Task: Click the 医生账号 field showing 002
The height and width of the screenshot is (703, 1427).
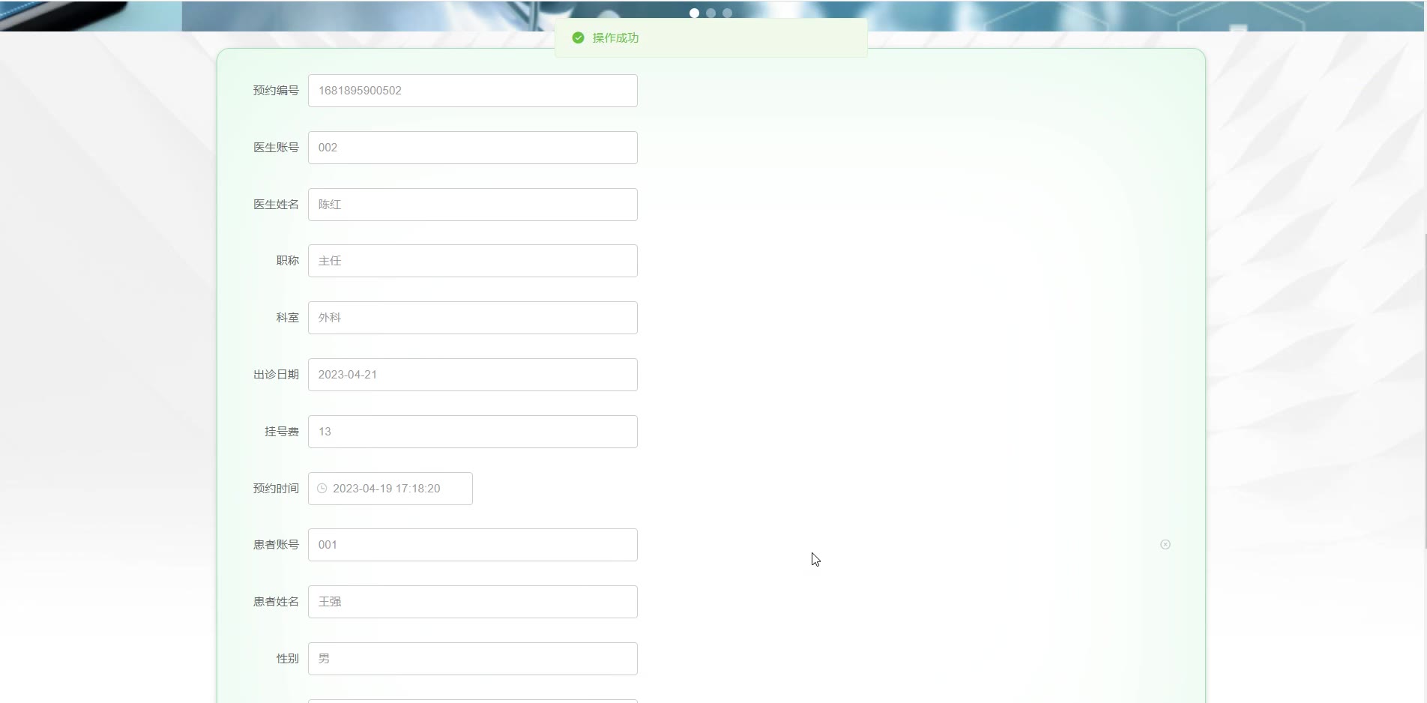Action: pyautogui.click(x=472, y=148)
